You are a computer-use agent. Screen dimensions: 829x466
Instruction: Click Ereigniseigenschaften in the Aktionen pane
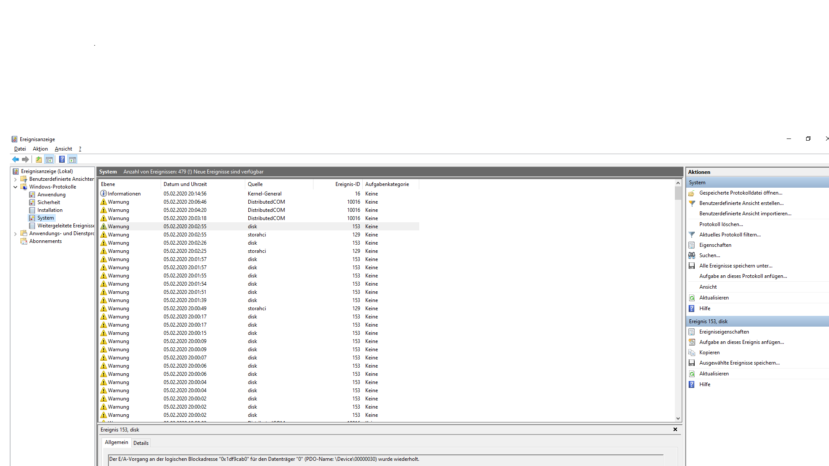coord(724,332)
